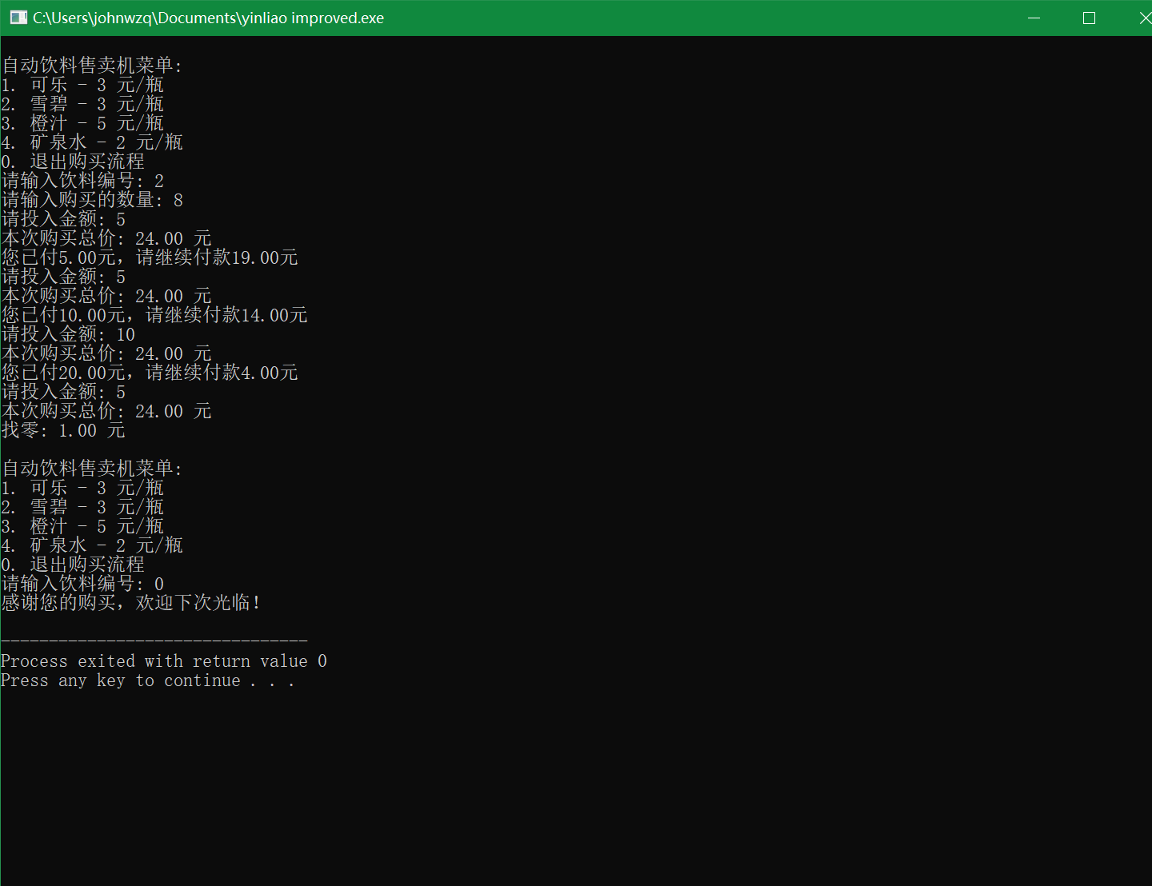This screenshot has height=886, width=1152.
Task: Click the option '0. 退出购买流程'
Action: point(73,161)
